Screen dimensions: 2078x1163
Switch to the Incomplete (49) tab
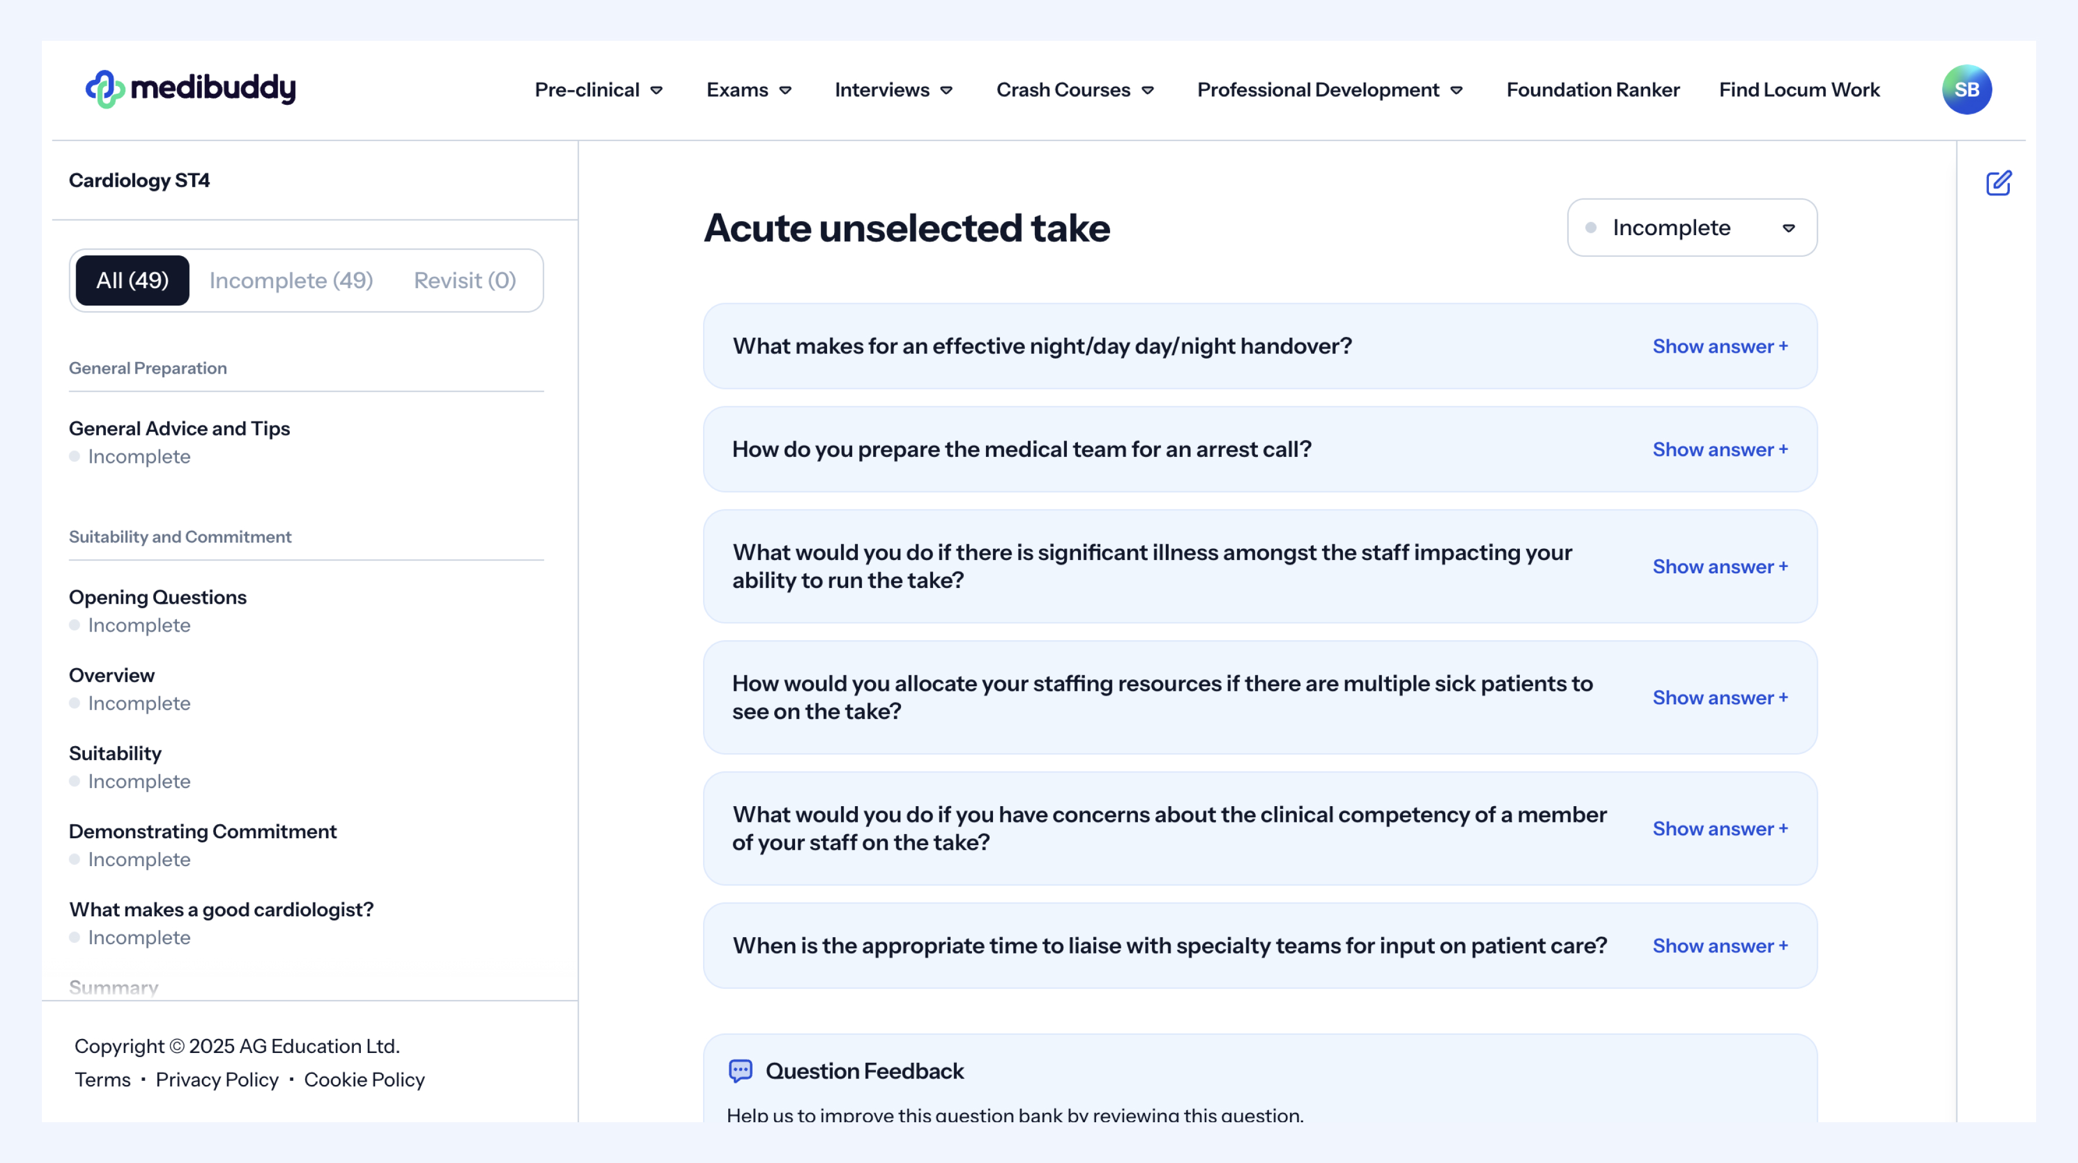[x=291, y=280]
